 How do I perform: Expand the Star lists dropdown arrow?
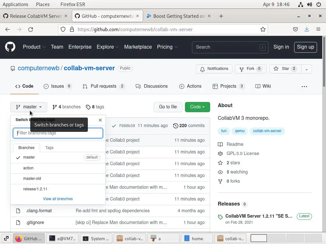307,69
